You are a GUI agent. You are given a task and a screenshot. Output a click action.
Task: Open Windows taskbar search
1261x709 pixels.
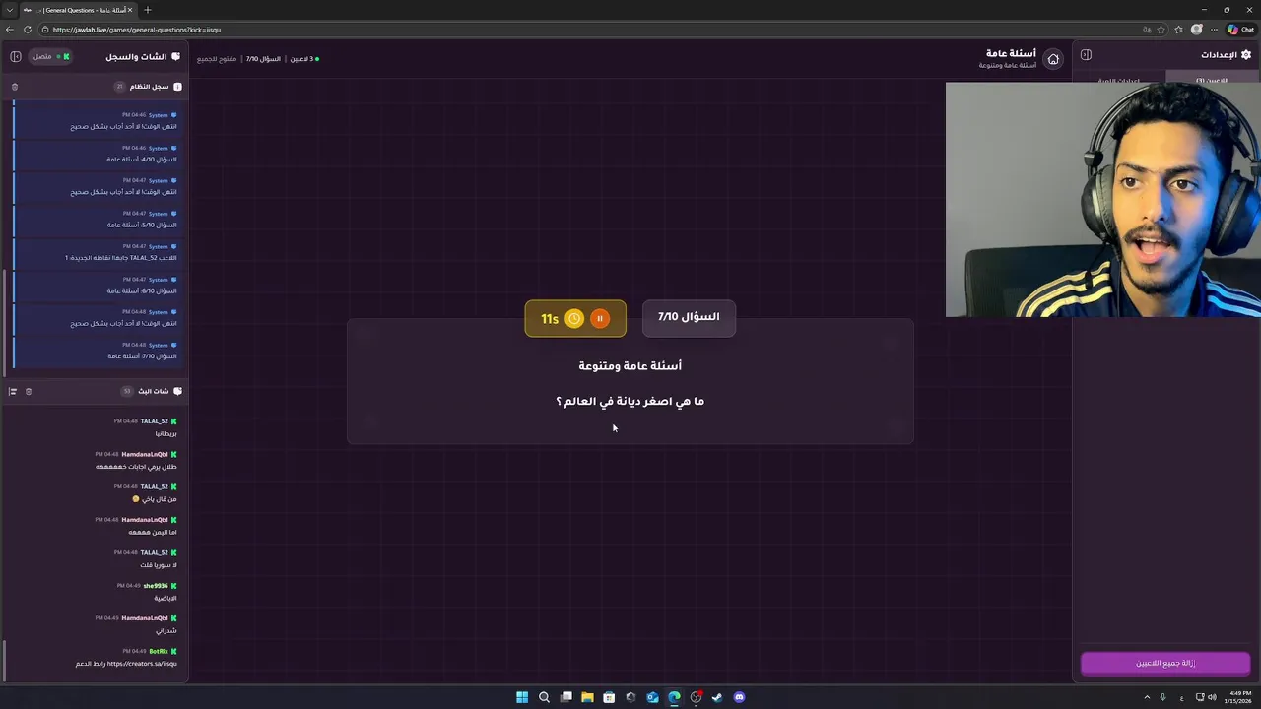pyautogui.click(x=544, y=697)
